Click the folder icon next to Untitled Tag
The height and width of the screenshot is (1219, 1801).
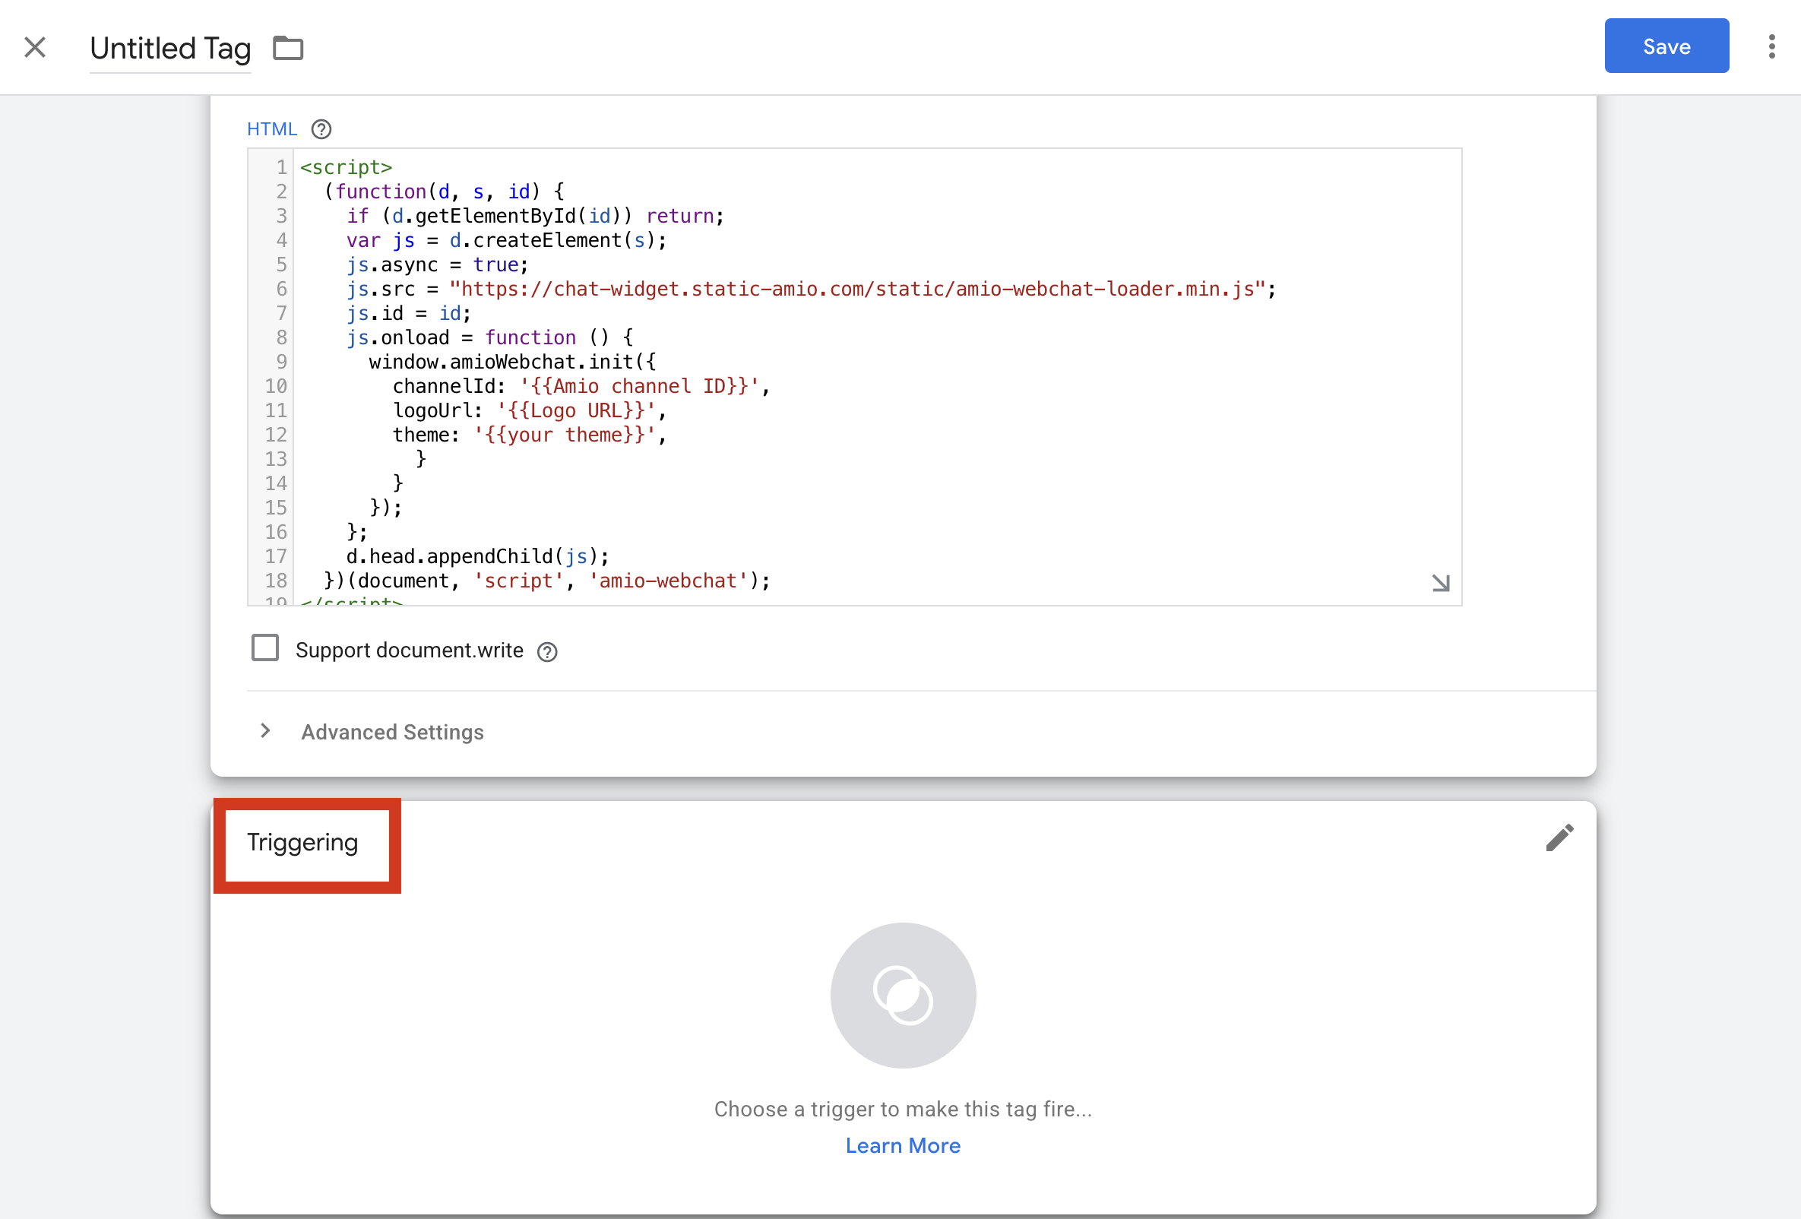point(288,48)
